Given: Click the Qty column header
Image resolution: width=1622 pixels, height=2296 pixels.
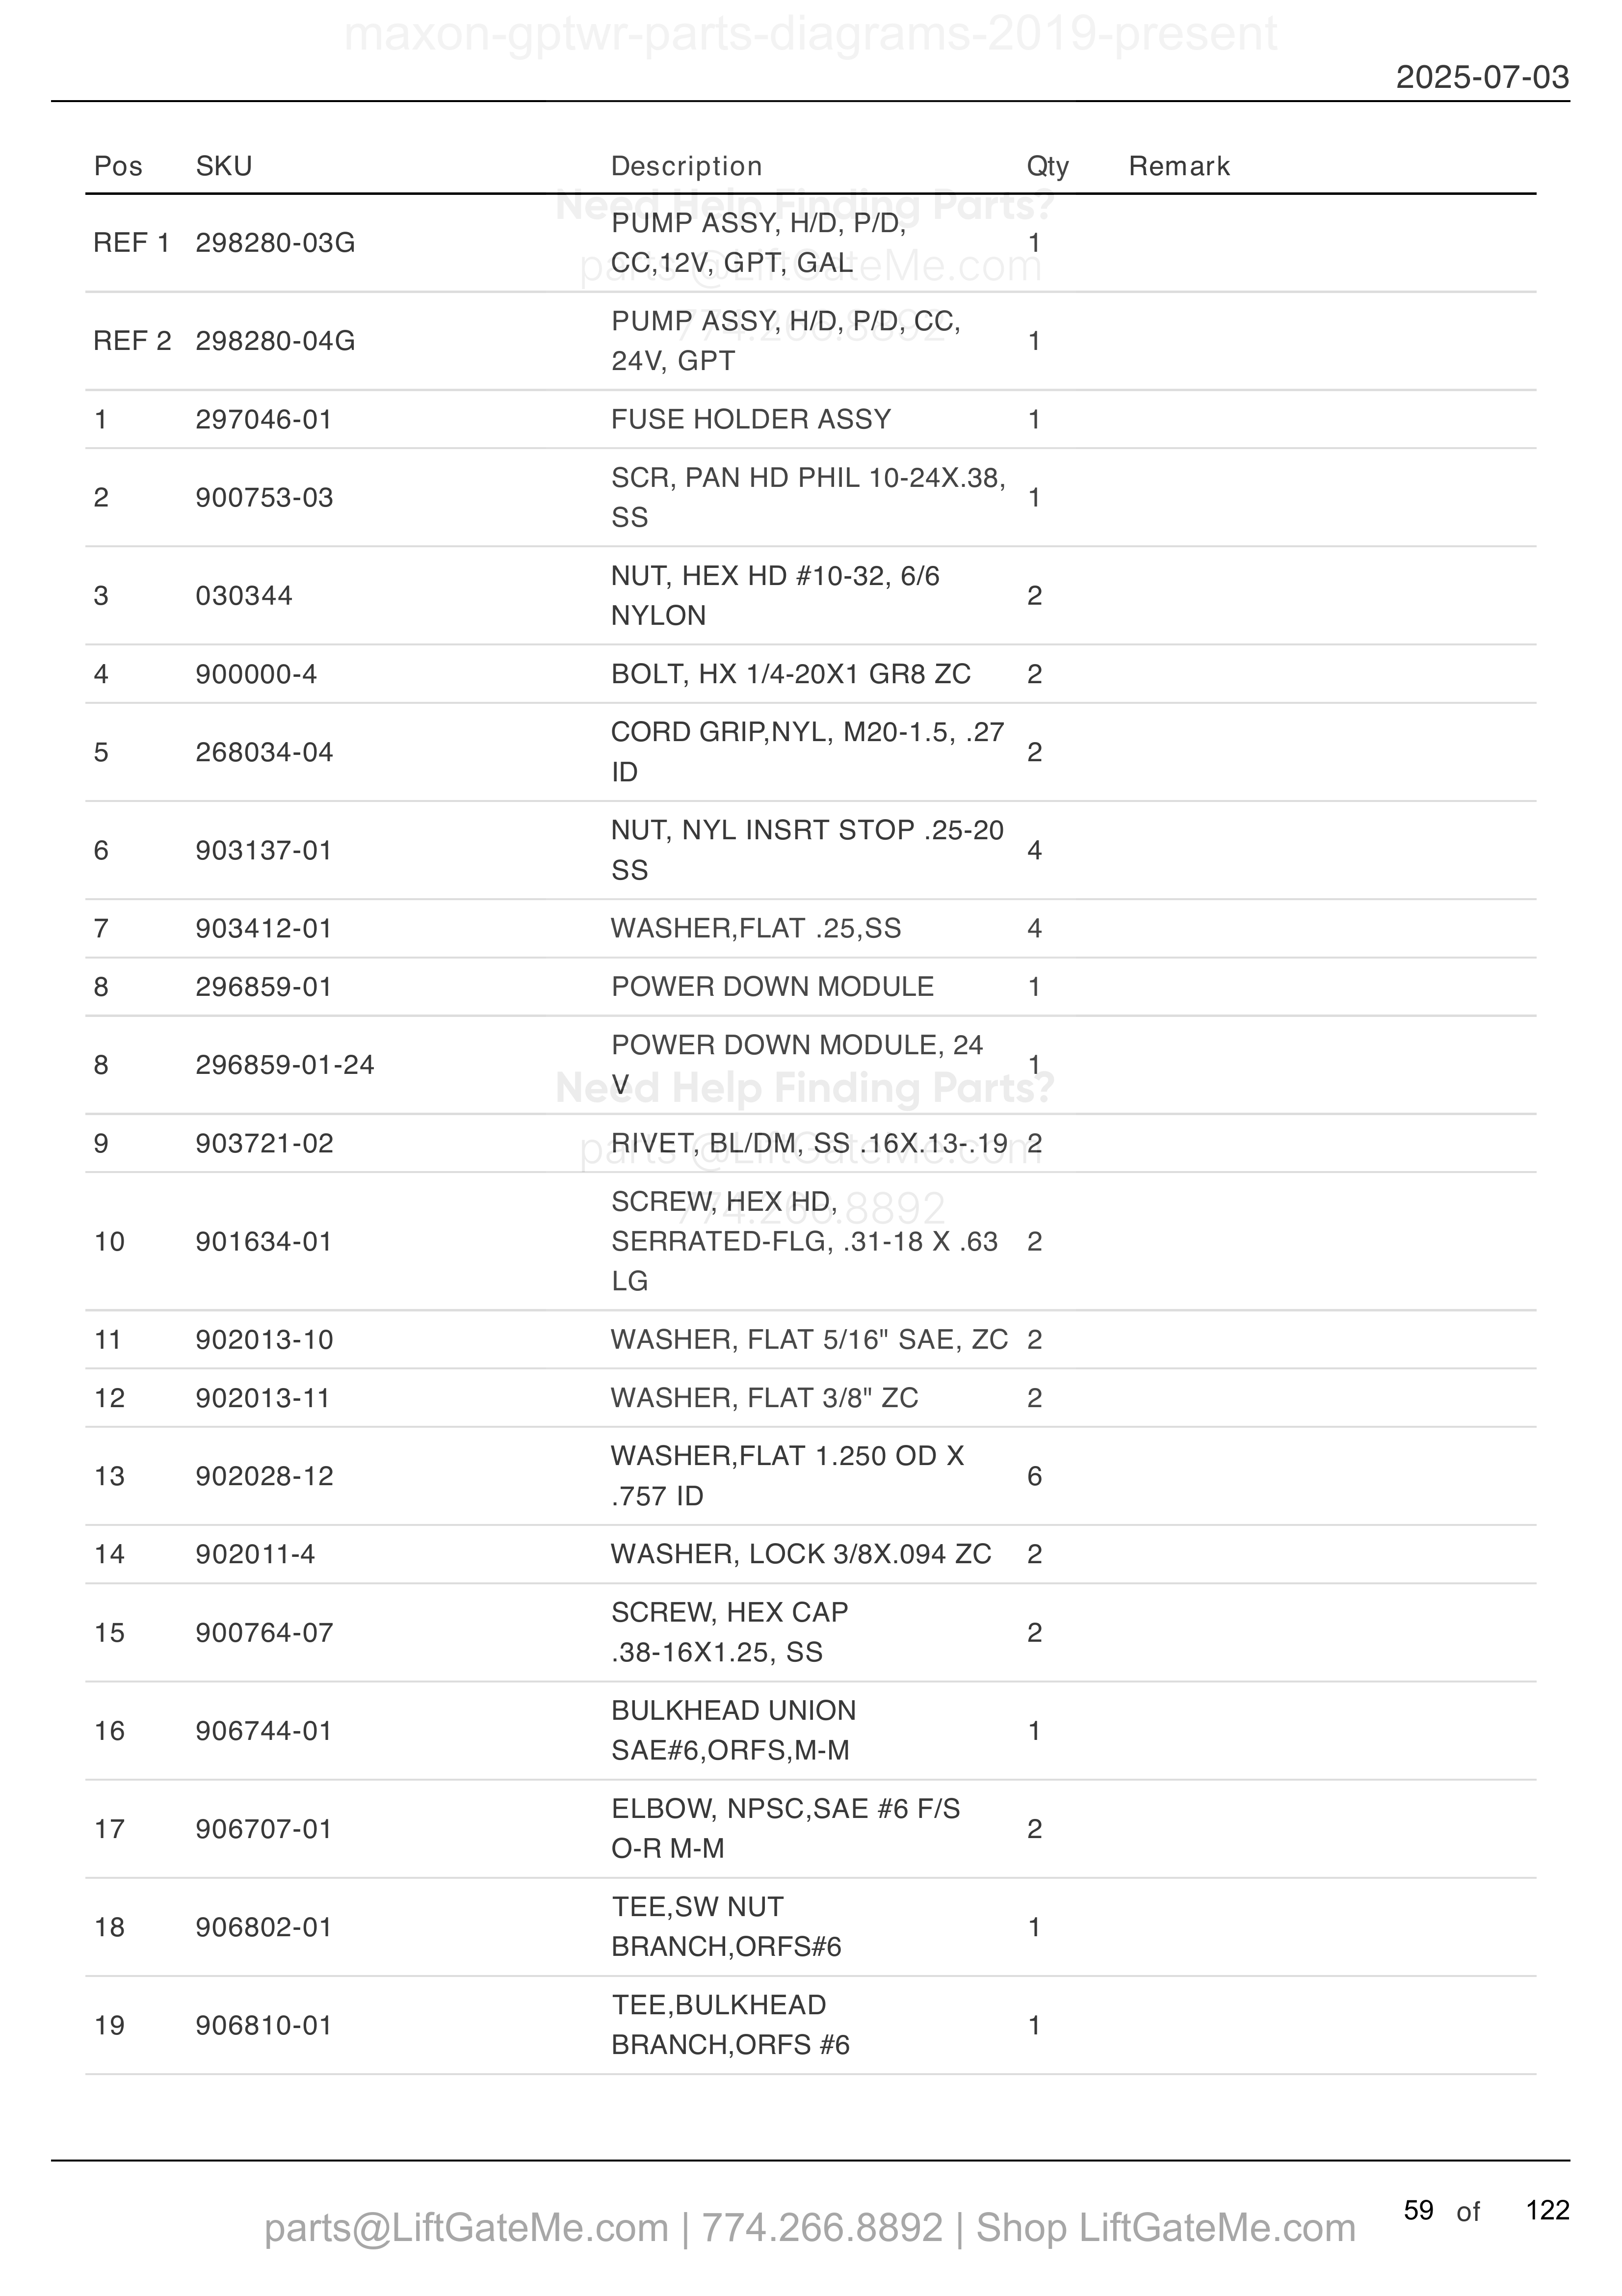Looking at the screenshot, I should [x=1047, y=166].
